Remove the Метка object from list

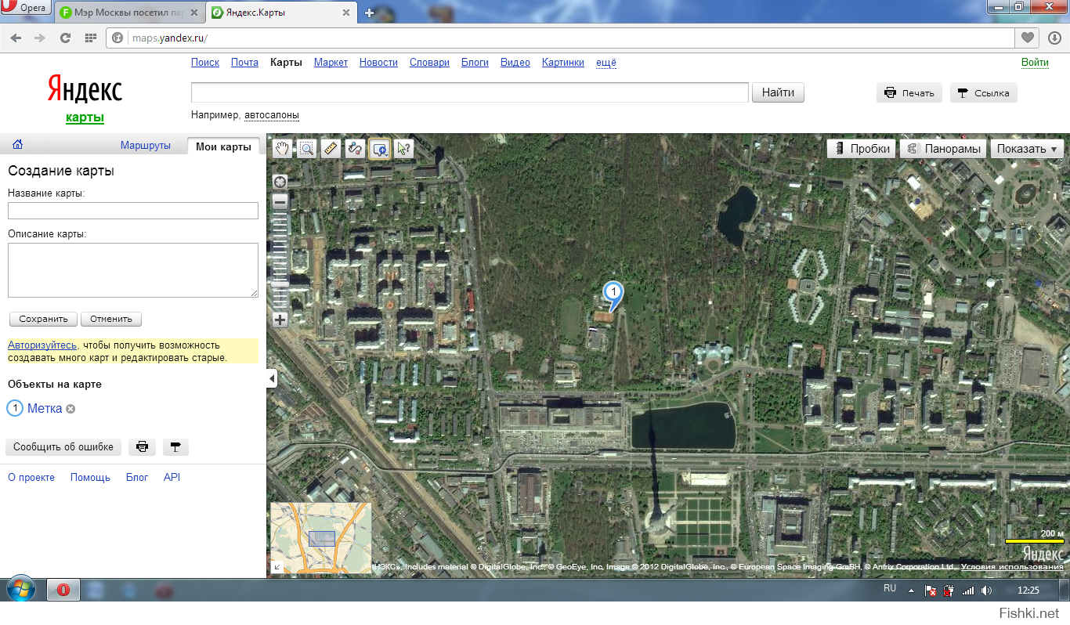(x=70, y=409)
